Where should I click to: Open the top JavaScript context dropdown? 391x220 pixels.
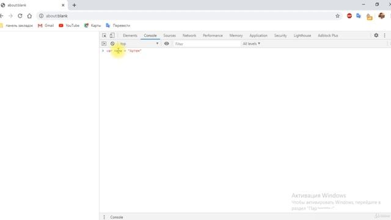click(139, 43)
